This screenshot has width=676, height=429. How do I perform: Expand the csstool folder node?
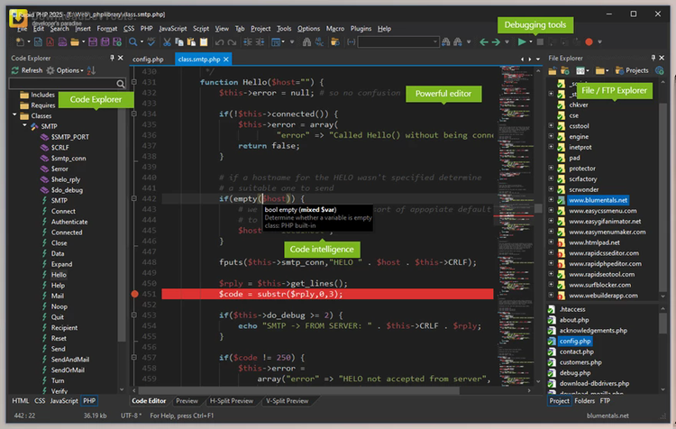(x=551, y=125)
